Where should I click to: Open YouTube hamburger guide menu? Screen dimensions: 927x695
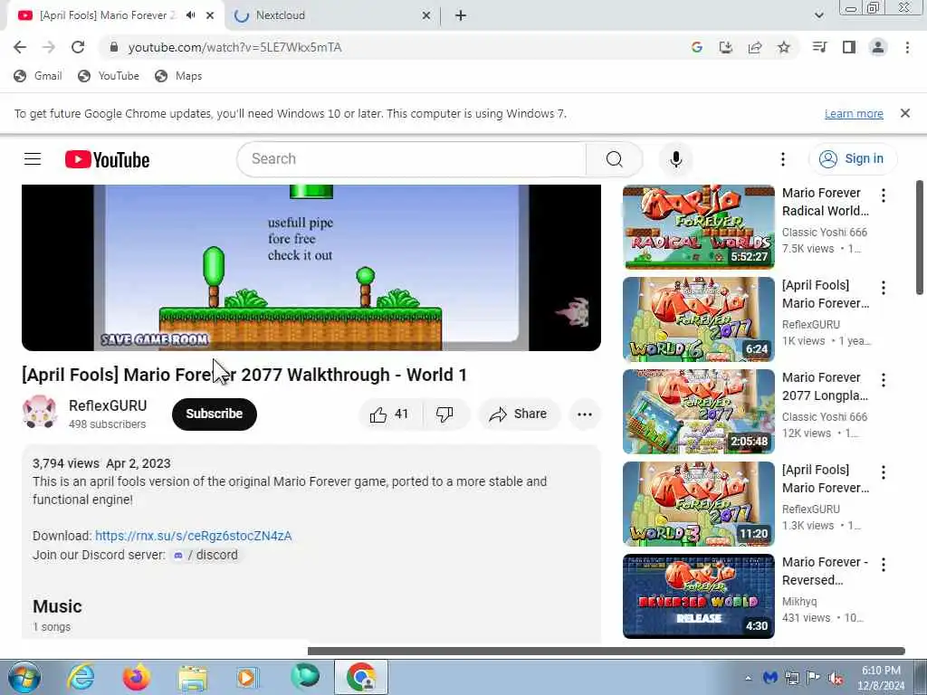coord(33,159)
